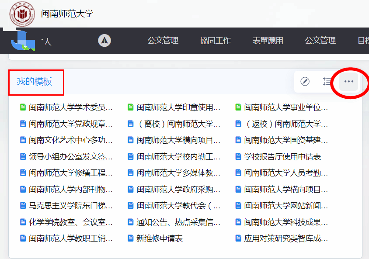This screenshot has height=259, width=369.
Task: Open template （离校）闽南师范大学…
Action: [178, 124]
